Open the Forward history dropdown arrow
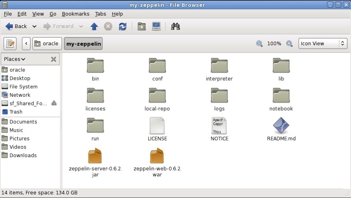This screenshot has width=351, height=198. tap(81, 26)
